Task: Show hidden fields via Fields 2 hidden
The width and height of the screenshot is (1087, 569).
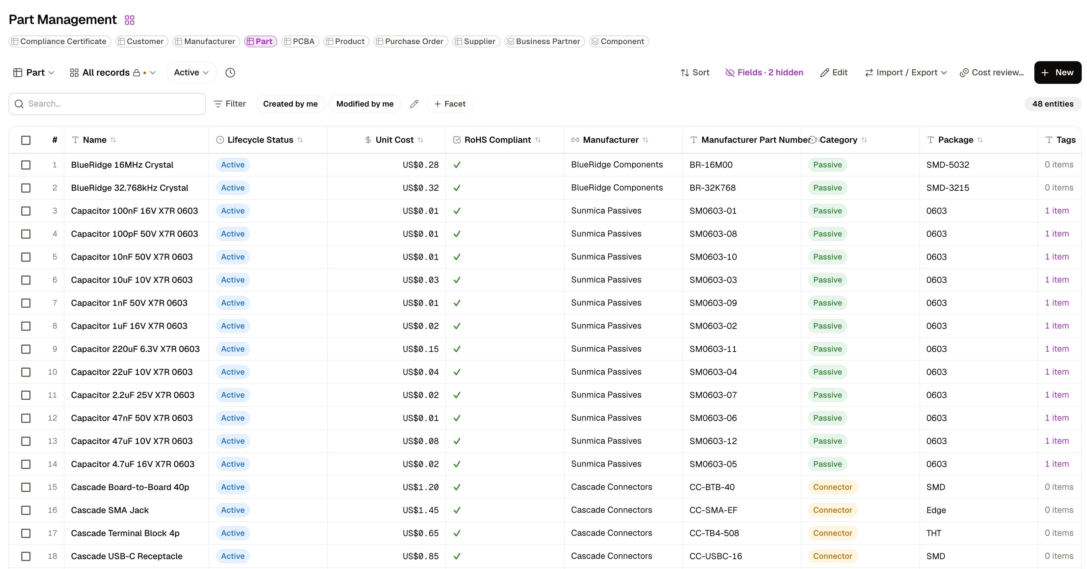Action: click(x=764, y=73)
